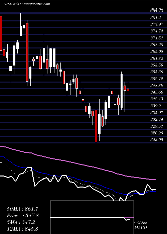Click the 381.2 price axis label
Image resolution: width=167 pixels, height=234 pixels.
(156, 18)
